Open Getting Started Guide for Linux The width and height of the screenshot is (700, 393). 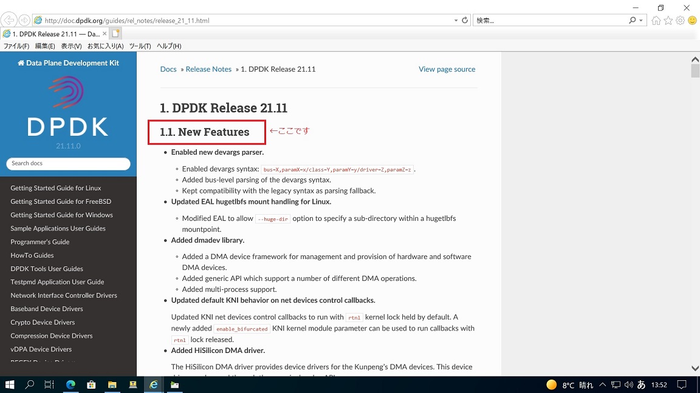click(x=56, y=188)
